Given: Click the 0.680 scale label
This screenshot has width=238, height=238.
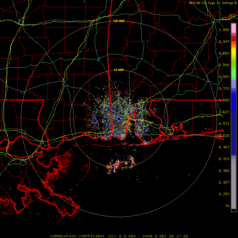Looking at the screenshot, I should pyautogui.click(x=224, y=100).
